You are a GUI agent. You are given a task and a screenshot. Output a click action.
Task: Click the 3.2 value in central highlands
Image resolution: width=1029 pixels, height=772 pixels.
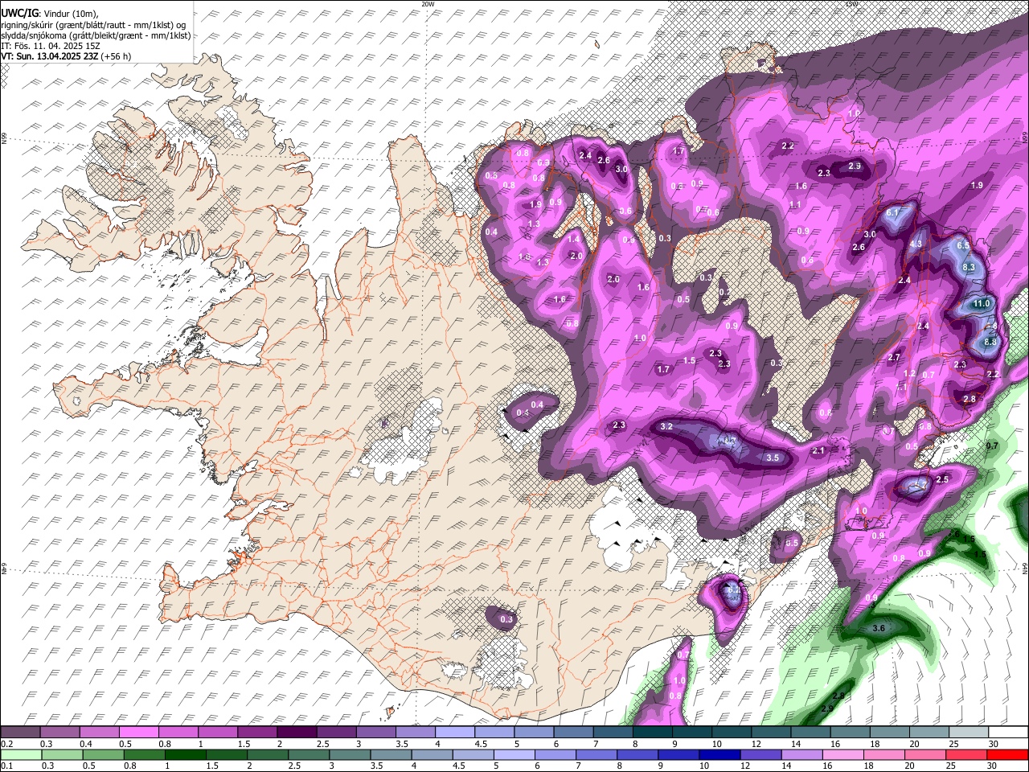tap(666, 426)
